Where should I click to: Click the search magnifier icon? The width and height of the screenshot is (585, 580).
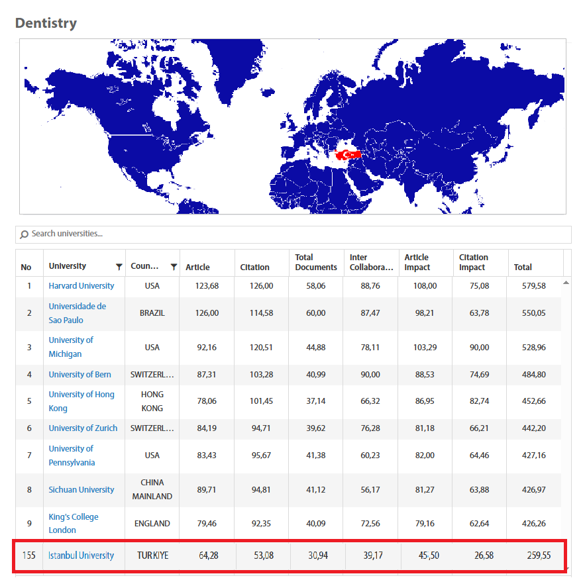click(25, 234)
